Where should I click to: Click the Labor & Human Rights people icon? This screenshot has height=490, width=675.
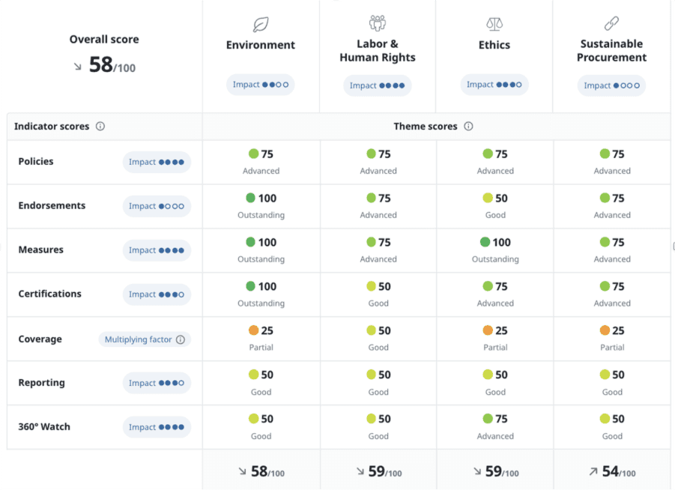[x=378, y=22]
